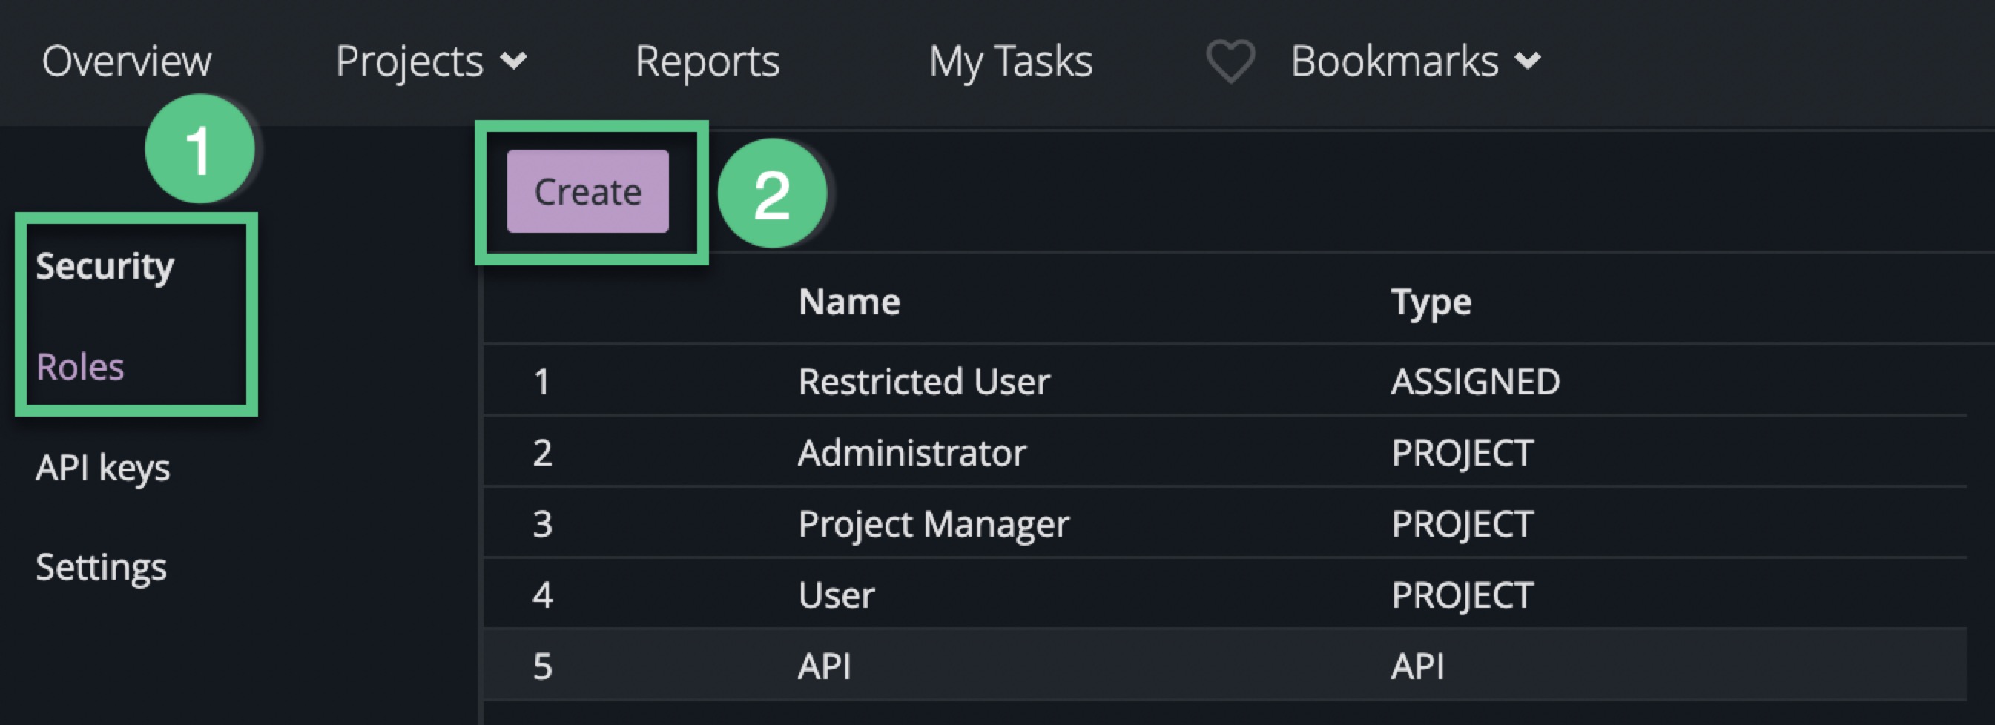
Task: Click the heart bookmarks icon
Action: point(1230,61)
